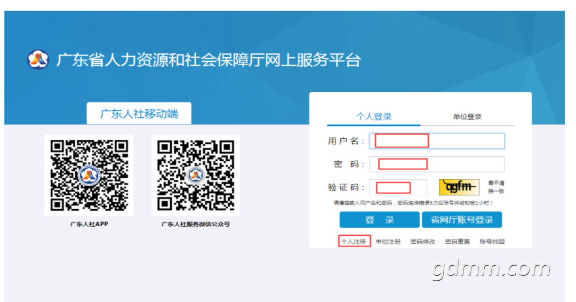This screenshot has height=302, width=576.
Task: Open the 账号找回 link
Action: click(x=492, y=241)
